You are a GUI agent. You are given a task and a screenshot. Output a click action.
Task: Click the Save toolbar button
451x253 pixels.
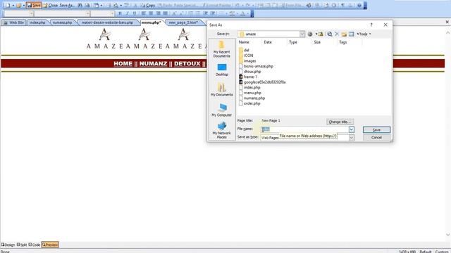pyautogui.click(x=34, y=5)
